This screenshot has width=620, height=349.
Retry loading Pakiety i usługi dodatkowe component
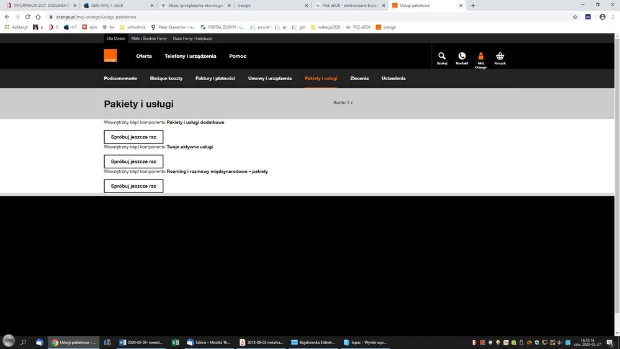click(133, 137)
